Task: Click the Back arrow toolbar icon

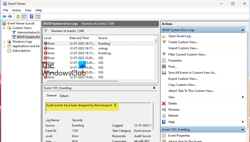Action: pyautogui.click(x=5, y=16)
